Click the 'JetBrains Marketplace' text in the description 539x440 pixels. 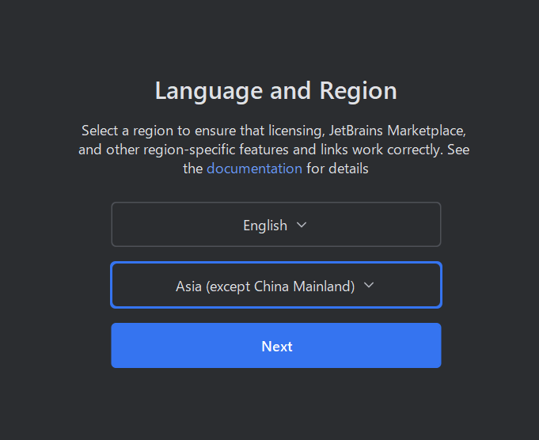tap(397, 131)
